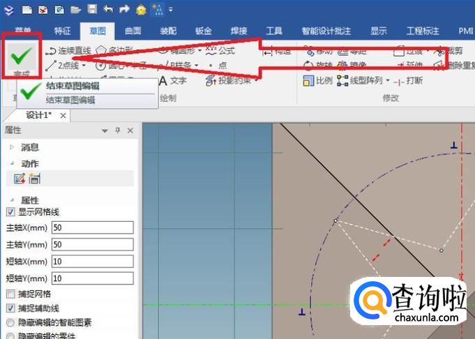Undo the last action
475x339 pixels.
(108, 10)
